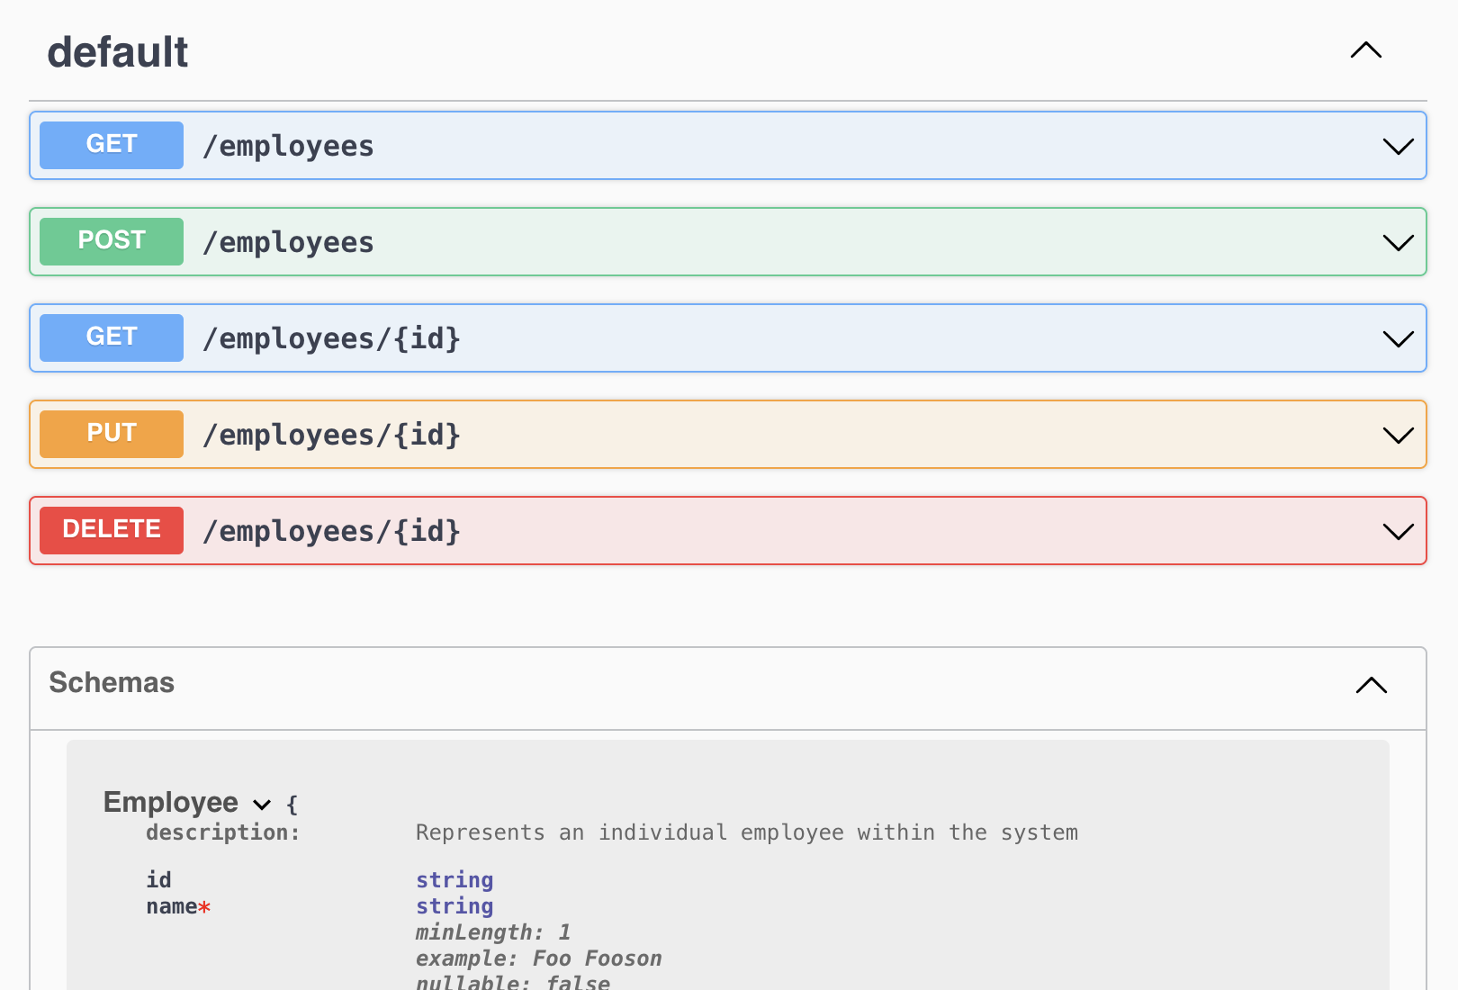The width and height of the screenshot is (1458, 990).
Task: Collapse the default section using its arrow
Action: 1365,51
